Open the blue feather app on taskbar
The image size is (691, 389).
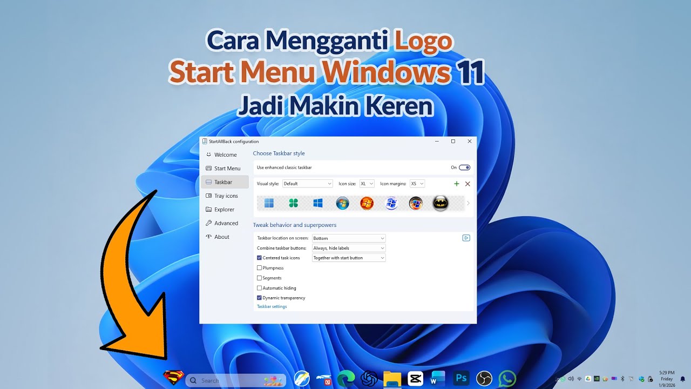(302, 379)
